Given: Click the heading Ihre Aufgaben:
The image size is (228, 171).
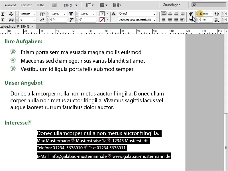Looking at the screenshot, I should pos(23,41).
